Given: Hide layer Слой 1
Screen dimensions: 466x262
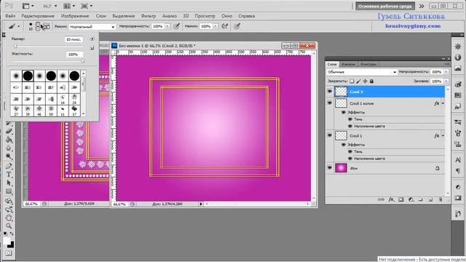Looking at the screenshot, I should click(330, 135).
